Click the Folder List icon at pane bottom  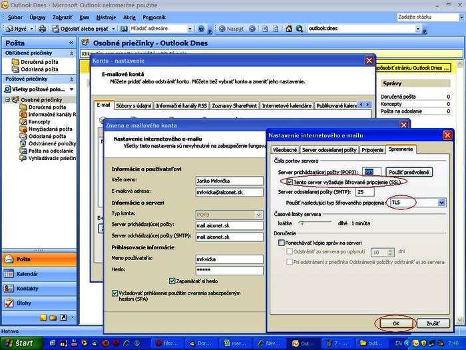53,317
